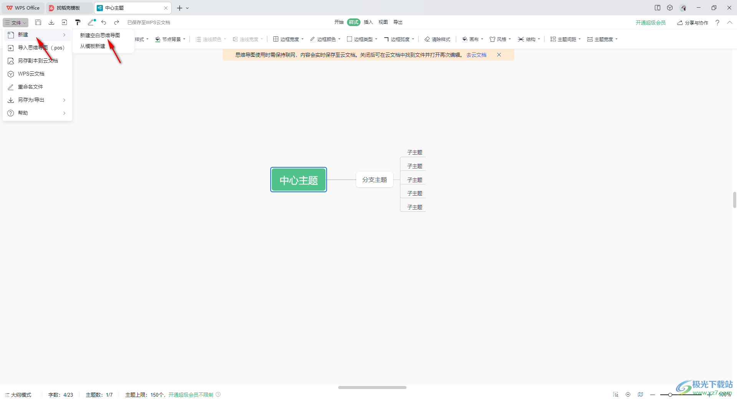Open 结构 dropdown
Viewport: 737px width, 399px height.
(x=529, y=39)
